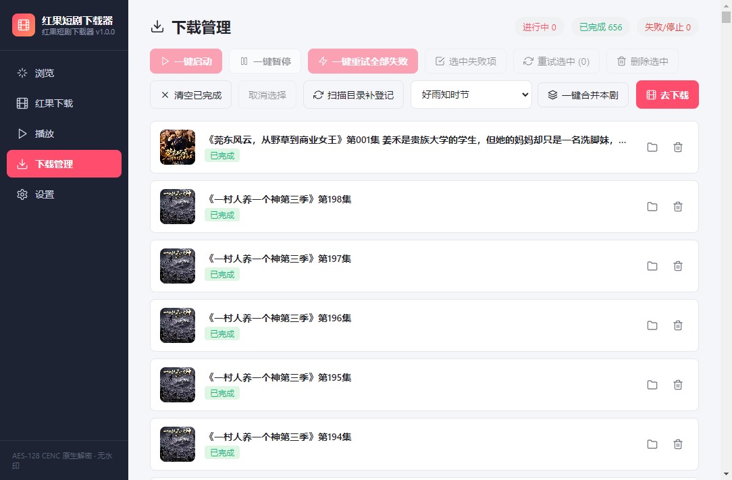Click the 一键暂停 button

point(265,61)
